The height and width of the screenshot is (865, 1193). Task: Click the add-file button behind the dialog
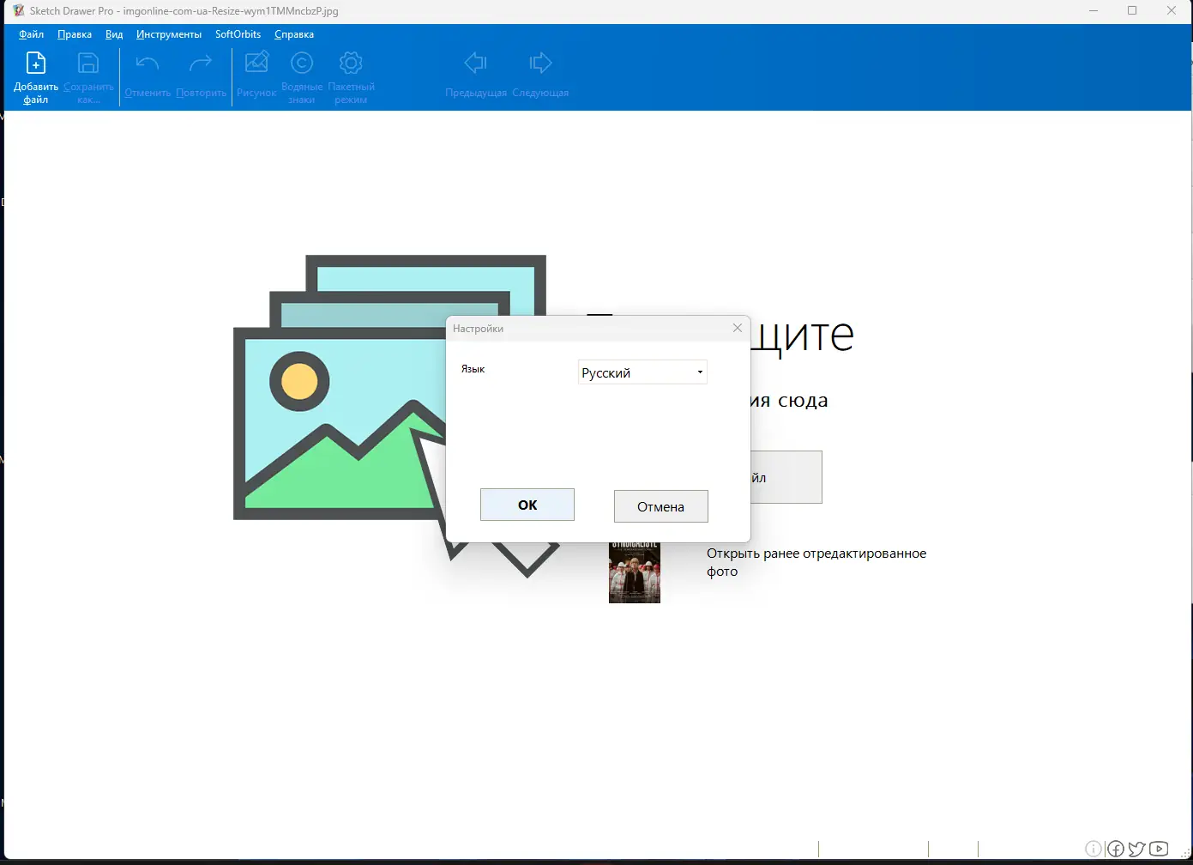coord(786,477)
